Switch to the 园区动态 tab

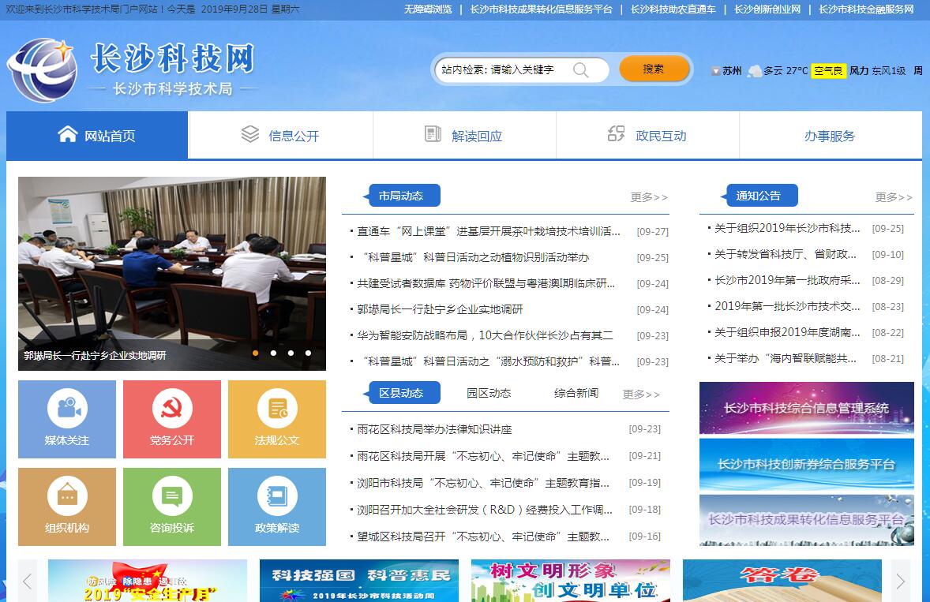[489, 393]
